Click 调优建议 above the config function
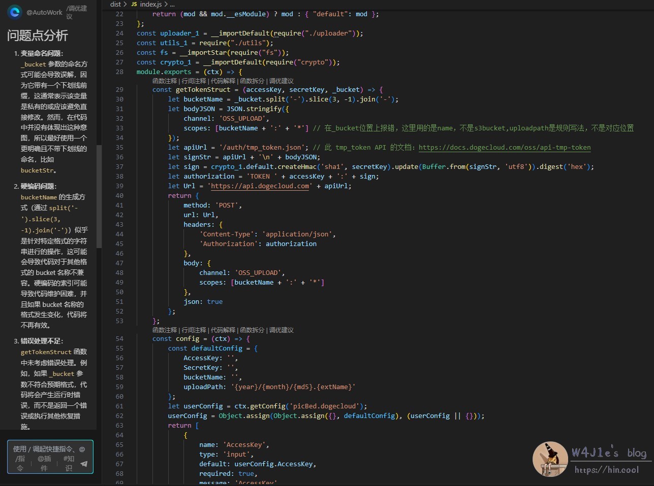Screen dimensions: 654x486 tap(282, 330)
